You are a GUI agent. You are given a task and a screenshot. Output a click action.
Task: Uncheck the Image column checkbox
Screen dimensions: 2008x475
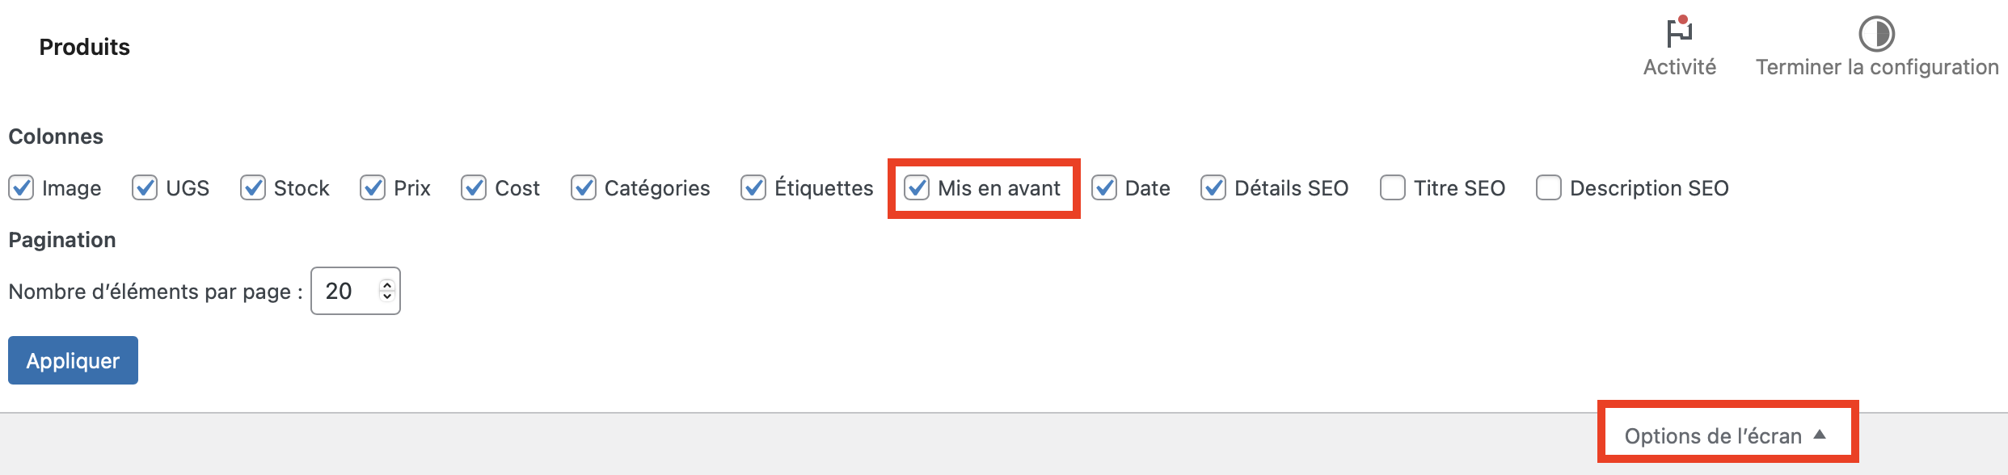click(x=21, y=187)
